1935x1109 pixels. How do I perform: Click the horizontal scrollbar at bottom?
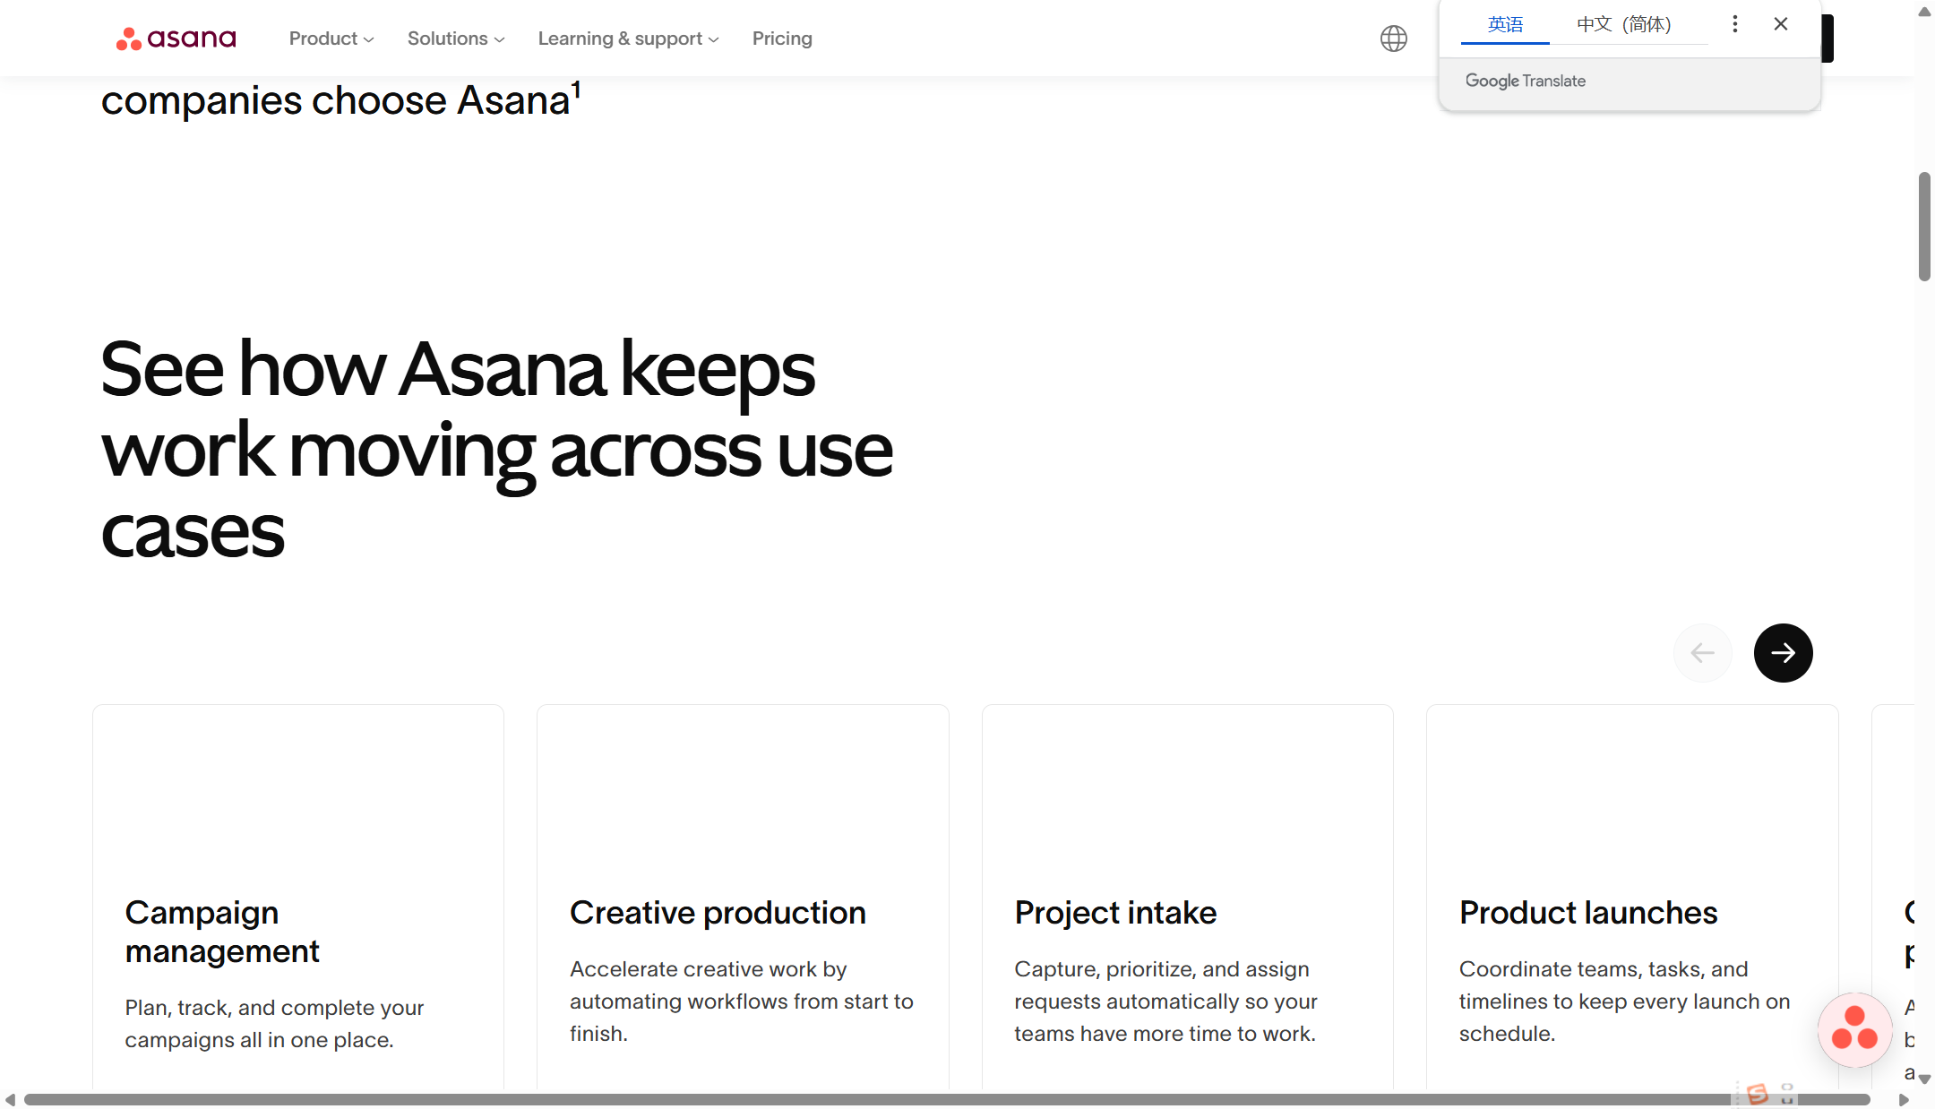[896, 1099]
